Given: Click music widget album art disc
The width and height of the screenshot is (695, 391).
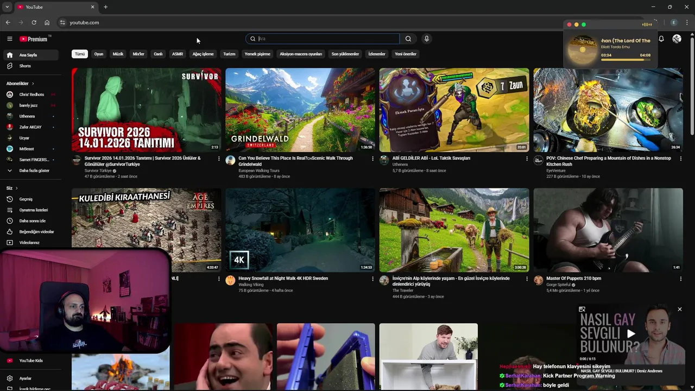Looking at the screenshot, I should [x=582, y=49].
